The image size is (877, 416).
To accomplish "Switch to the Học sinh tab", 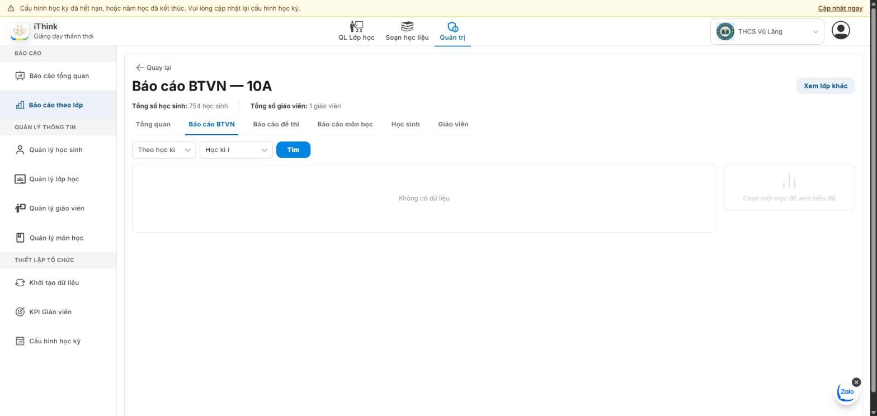I will 405,124.
